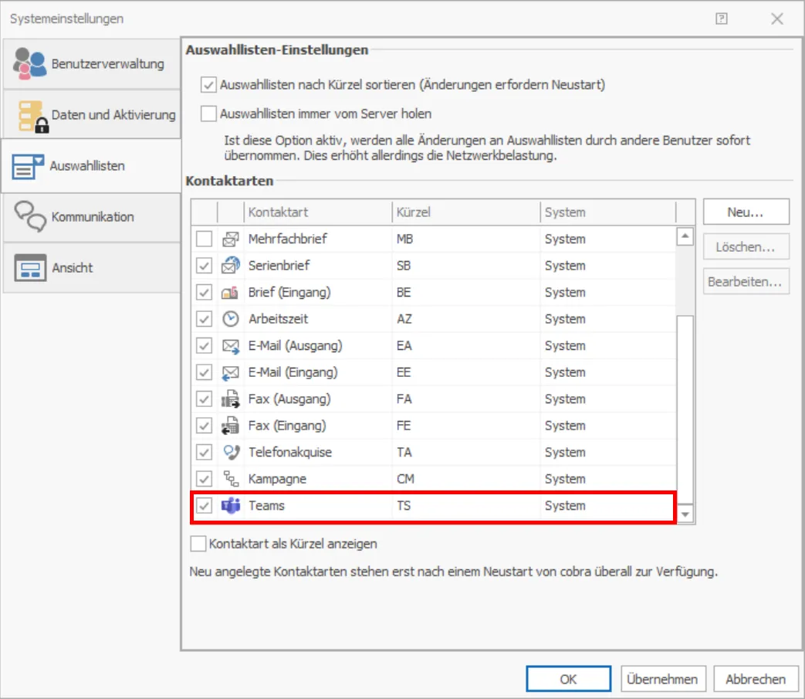This screenshot has width=805, height=699.
Task: Click the Ansicht layout icon
Action: pos(30,267)
